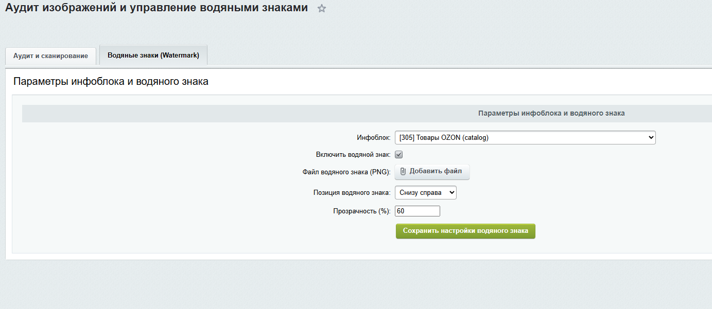Click the 'Позиция водяного знака:' label
Screen dimensions: 712x309
click(x=352, y=193)
